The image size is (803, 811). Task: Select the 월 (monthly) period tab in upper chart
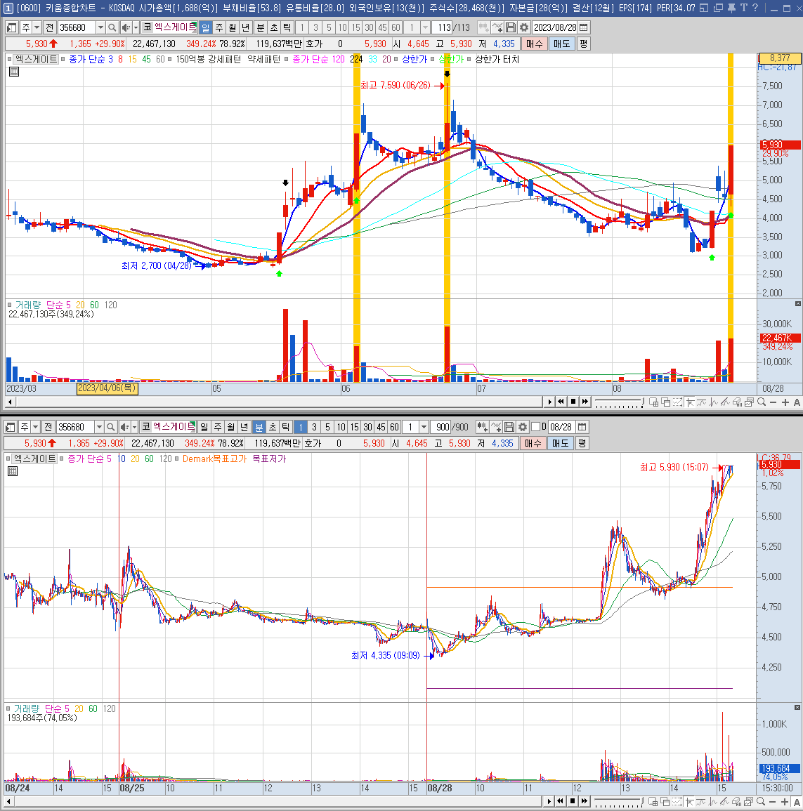[x=233, y=27]
